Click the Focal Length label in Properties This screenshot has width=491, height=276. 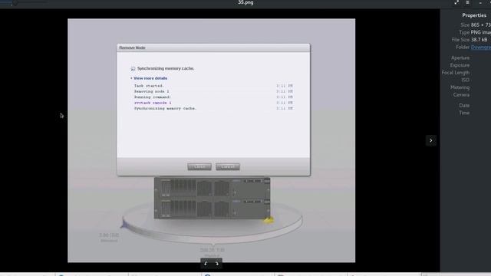tap(456, 73)
